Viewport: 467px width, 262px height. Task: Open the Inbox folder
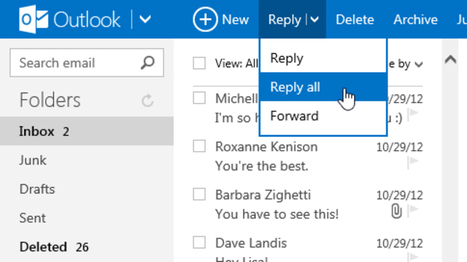pyautogui.click(x=87, y=131)
